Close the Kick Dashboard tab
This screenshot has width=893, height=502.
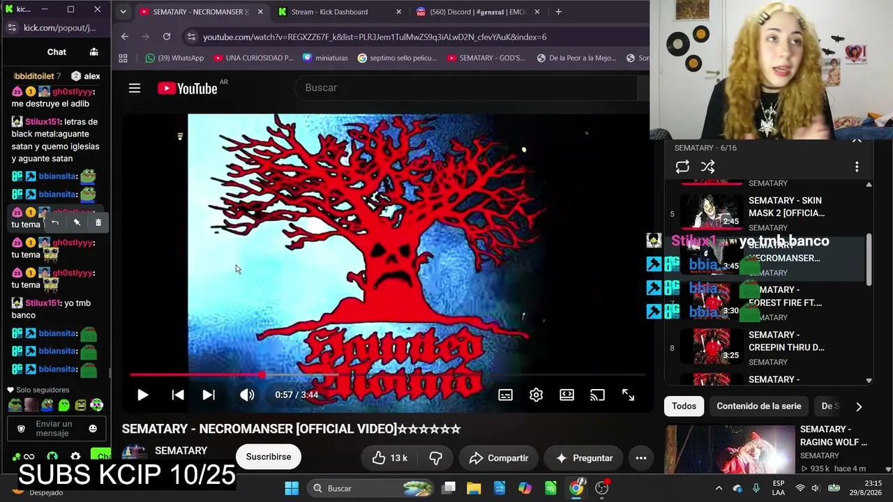pyautogui.click(x=399, y=12)
